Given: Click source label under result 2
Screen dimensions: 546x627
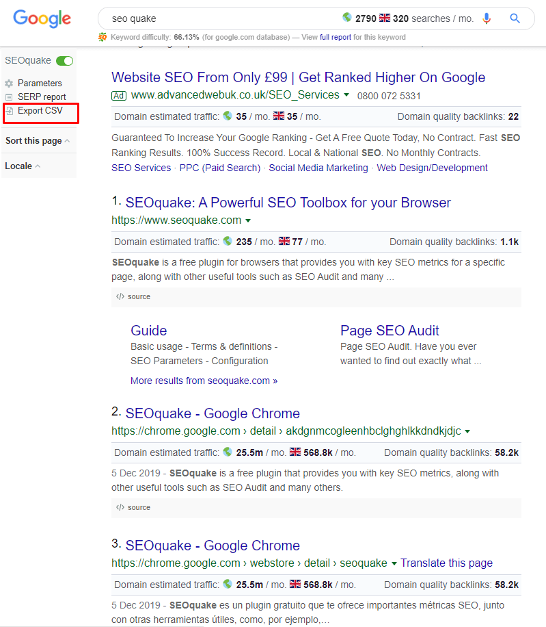Looking at the screenshot, I should pyautogui.click(x=139, y=507).
